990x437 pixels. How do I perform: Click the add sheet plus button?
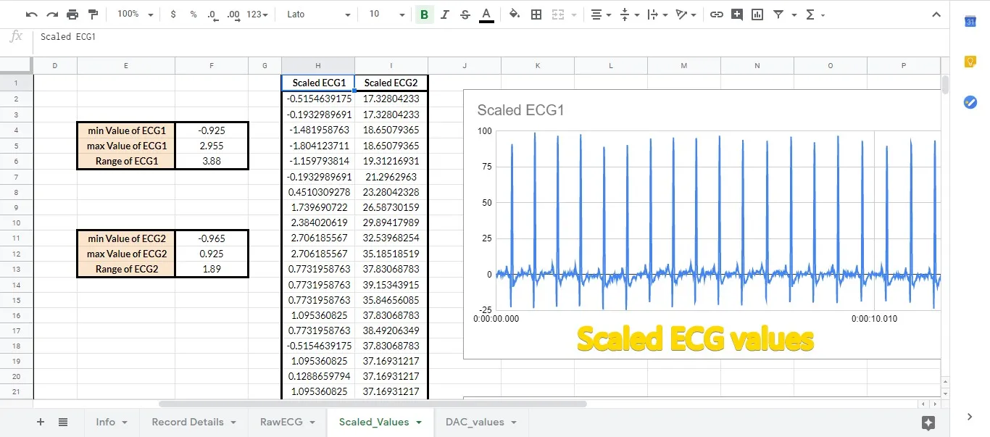[41, 422]
